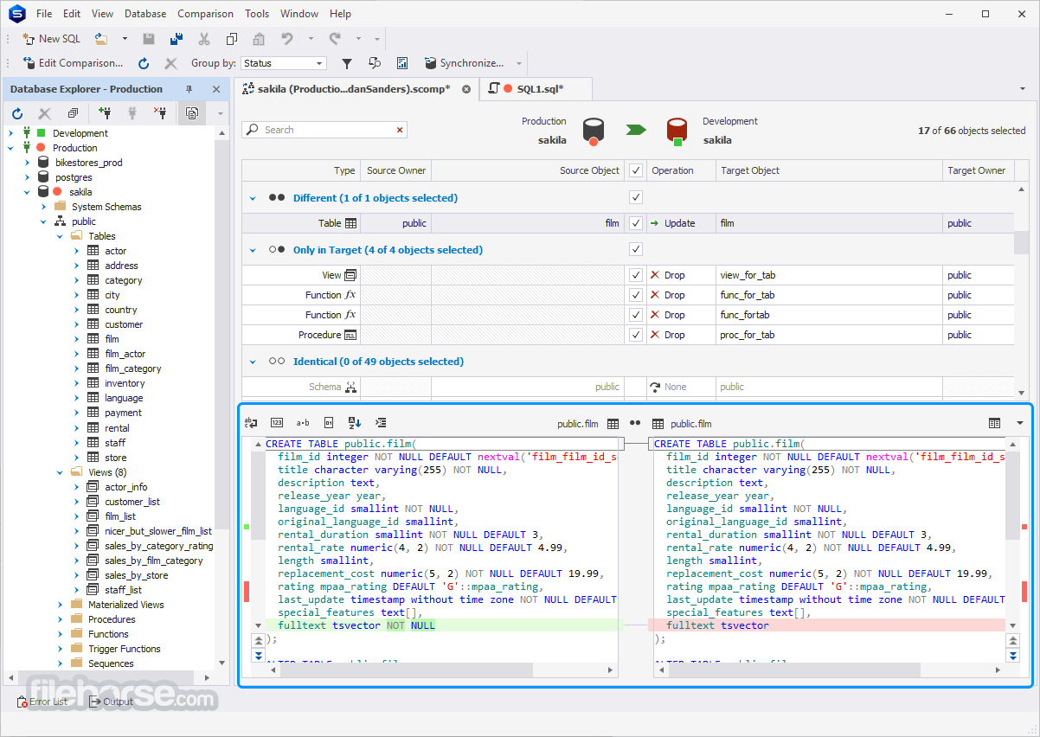Uncheck the film table Update checkbox
The image size is (1040, 737).
coord(636,223)
